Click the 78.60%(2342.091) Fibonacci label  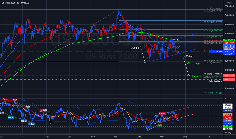coord(213,22)
